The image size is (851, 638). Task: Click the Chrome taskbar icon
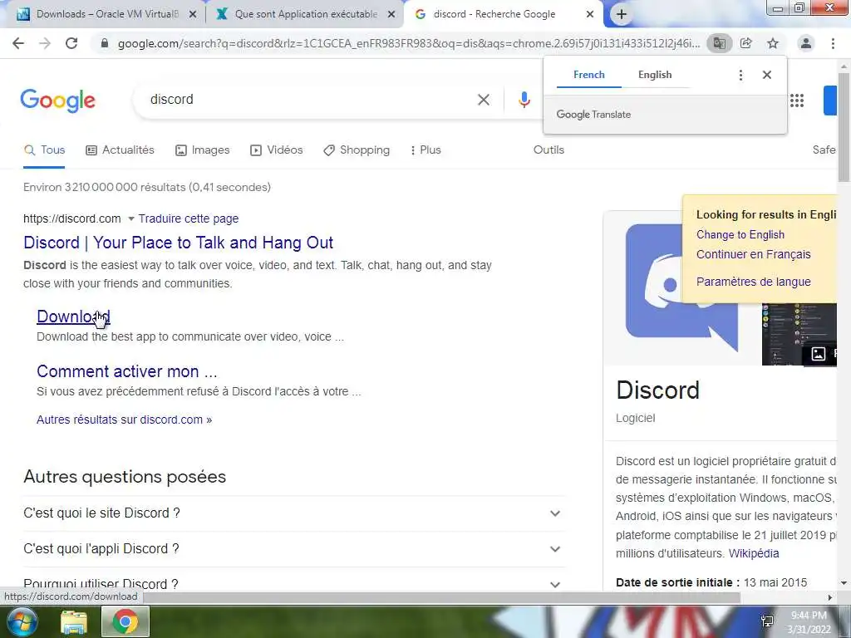(125, 621)
